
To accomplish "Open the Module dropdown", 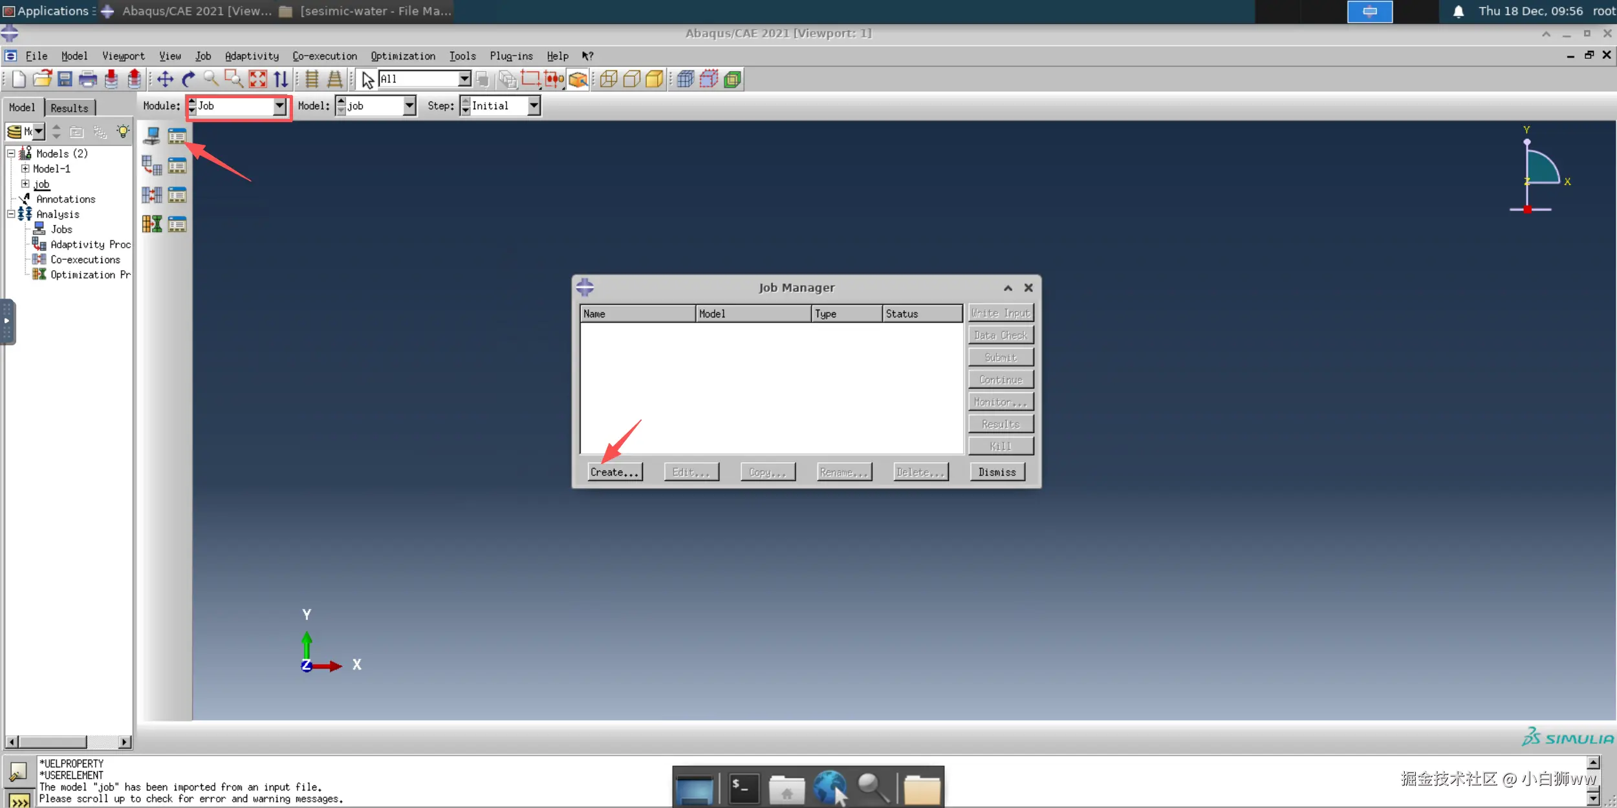I will [x=279, y=106].
